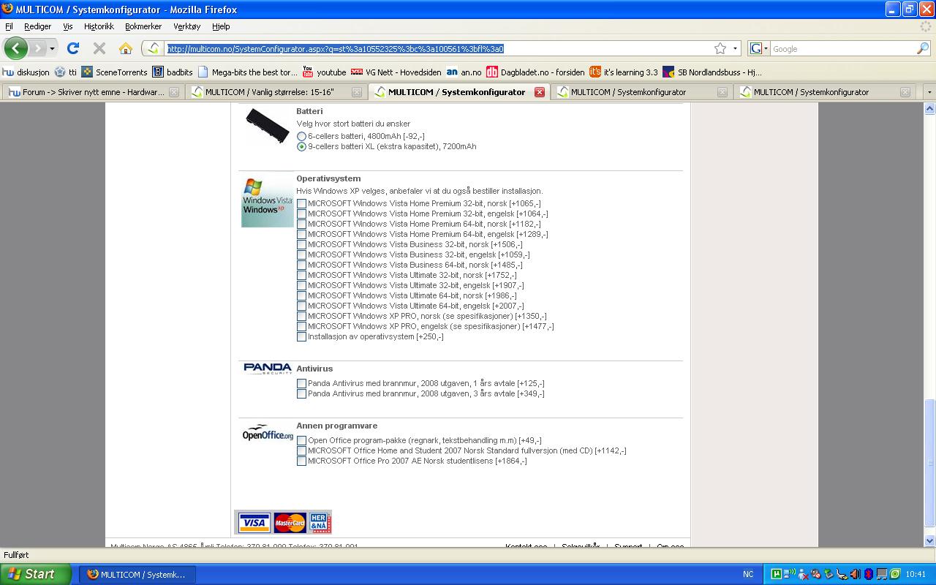Open the Vis menu
The height and width of the screenshot is (585, 936).
pos(68,26)
